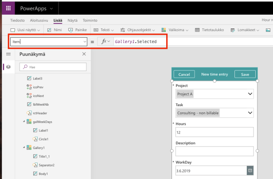This screenshot has height=179, width=273.
Task: Open the Tiedosto menu
Action: point(18,20)
